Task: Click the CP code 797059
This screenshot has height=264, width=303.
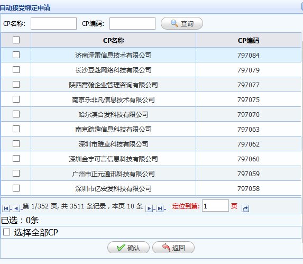Action: (x=249, y=174)
